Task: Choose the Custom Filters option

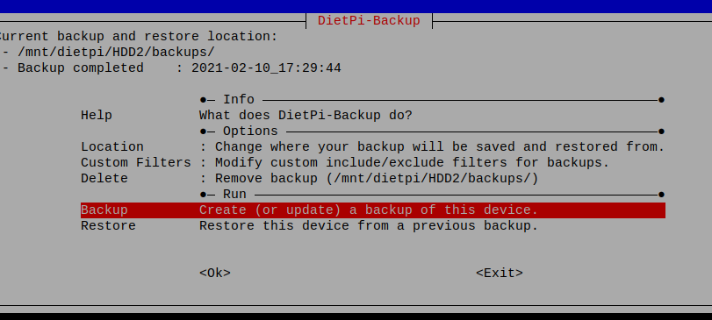Action: click(x=136, y=162)
